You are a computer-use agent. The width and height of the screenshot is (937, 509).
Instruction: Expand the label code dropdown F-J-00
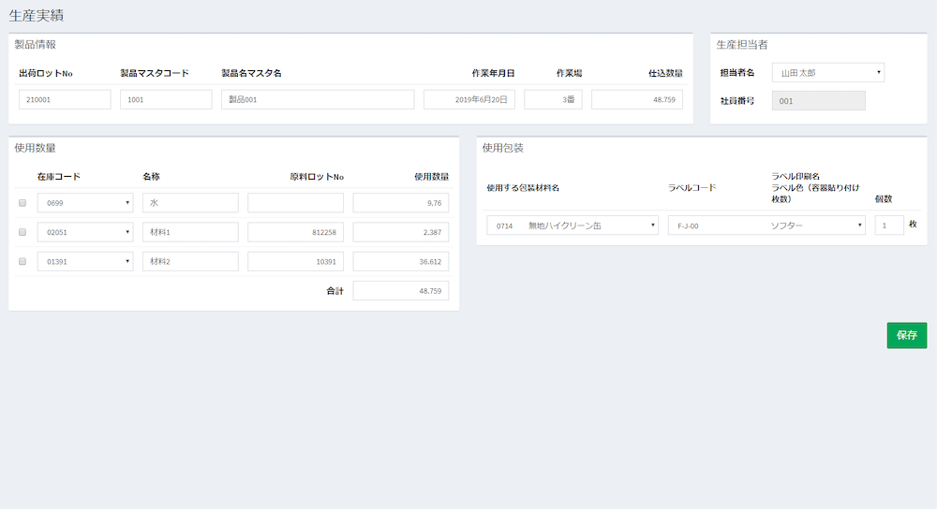pos(766,225)
